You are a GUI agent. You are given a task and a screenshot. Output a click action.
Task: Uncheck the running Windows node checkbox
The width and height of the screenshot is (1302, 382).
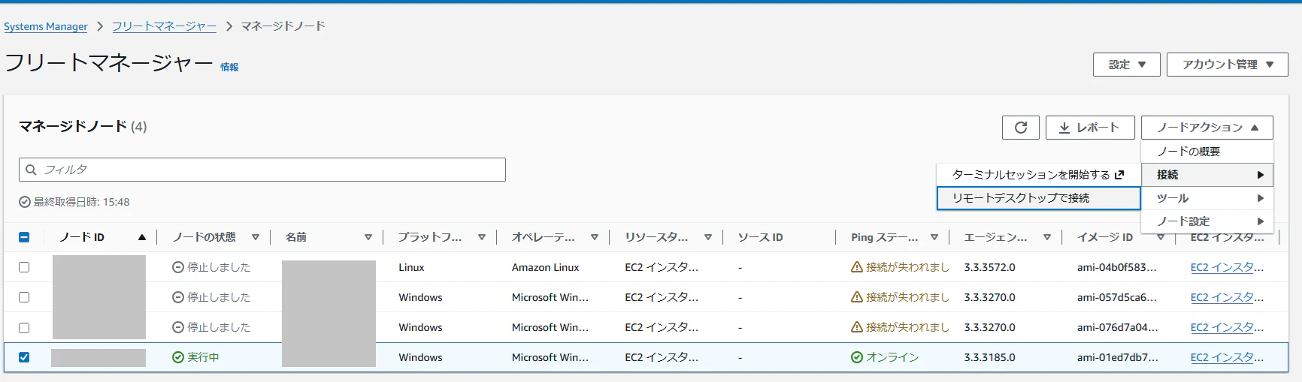pyautogui.click(x=24, y=357)
